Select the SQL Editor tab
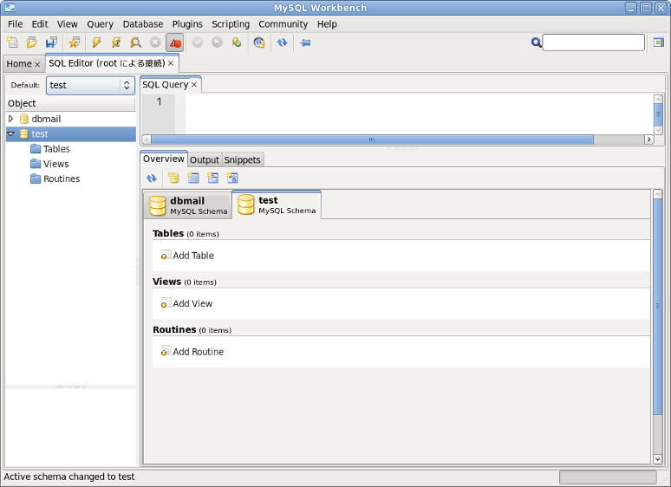 click(x=107, y=63)
